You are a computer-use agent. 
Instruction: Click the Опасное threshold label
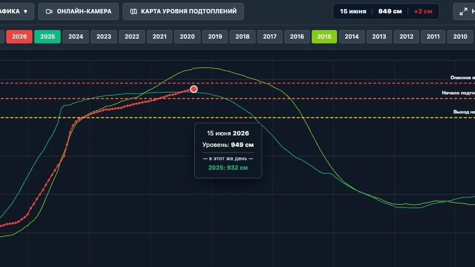(463, 78)
